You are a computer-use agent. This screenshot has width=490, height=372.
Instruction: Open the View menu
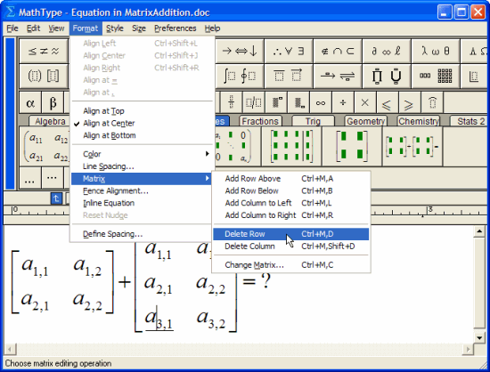(56, 28)
